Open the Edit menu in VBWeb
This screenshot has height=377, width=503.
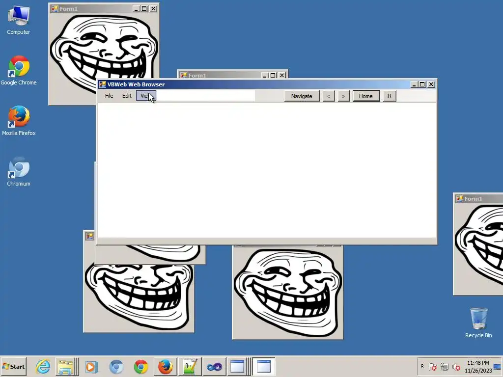click(127, 96)
